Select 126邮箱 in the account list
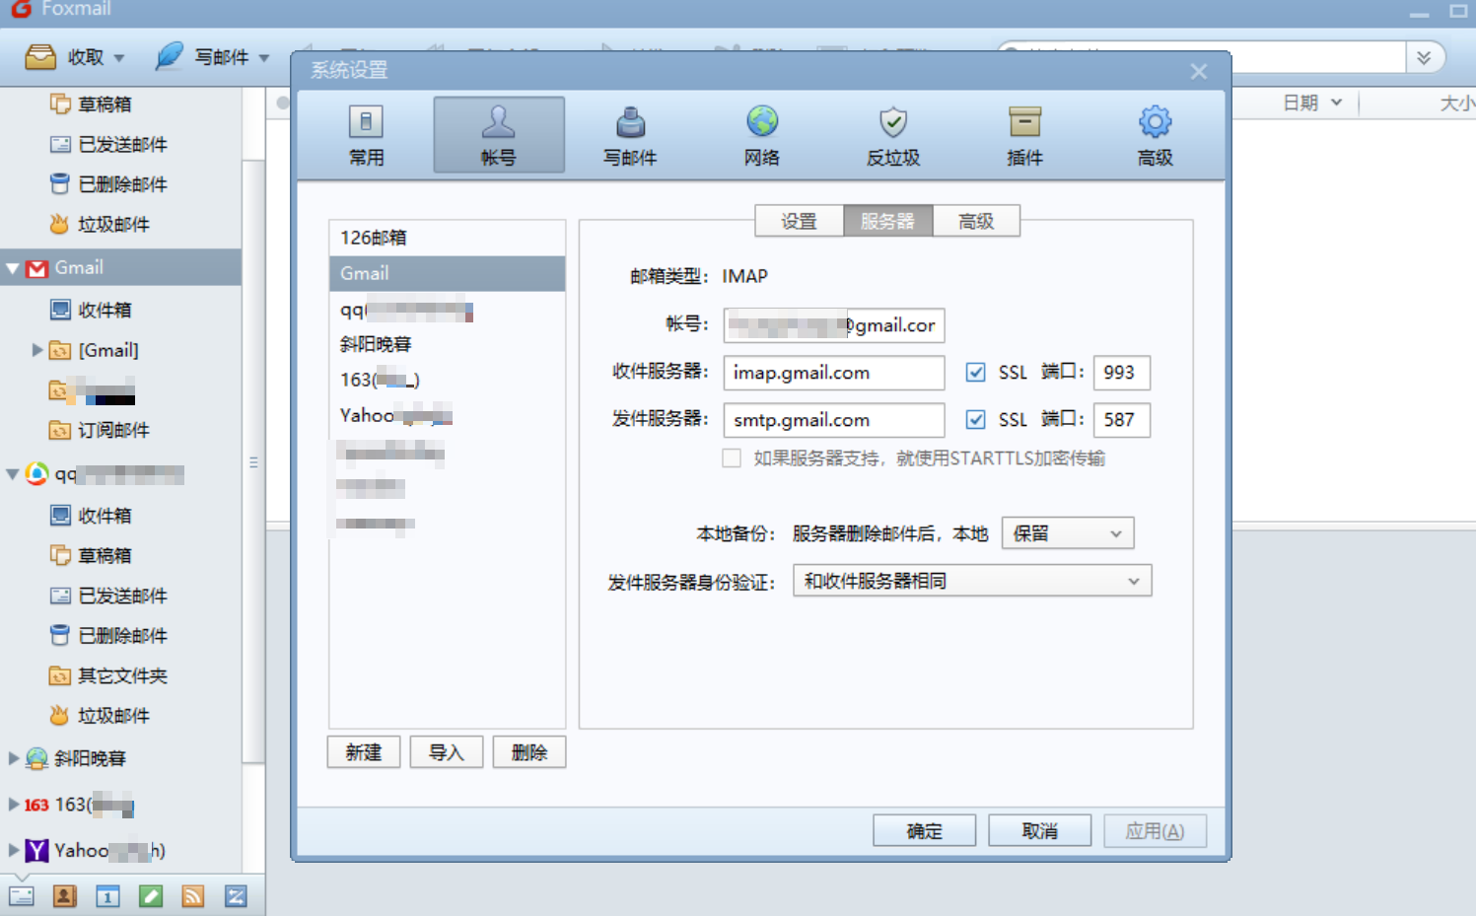Screen dimensions: 1476x916 click(448, 238)
